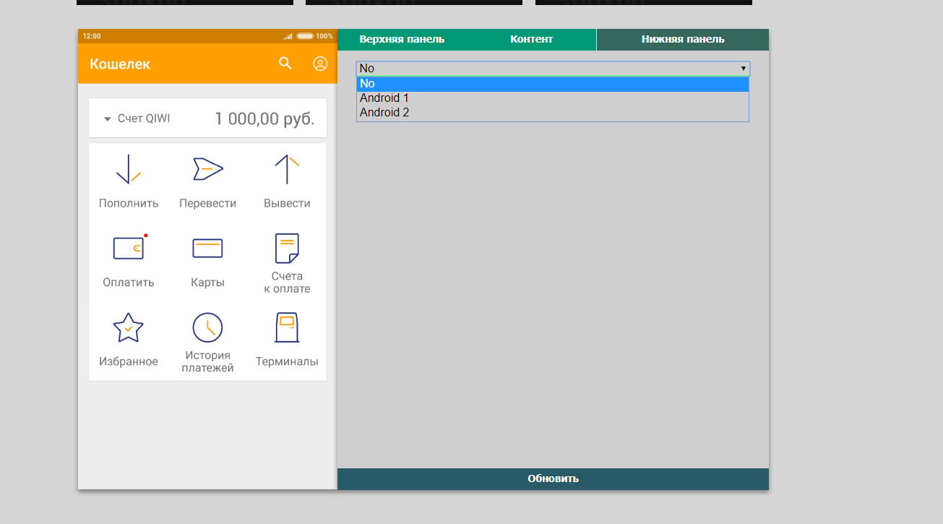Open the user profile icon
The image size is (943, 524).
click(x=320, y=64)
